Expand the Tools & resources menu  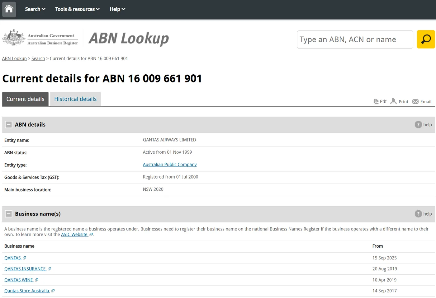tap(78, 9)
